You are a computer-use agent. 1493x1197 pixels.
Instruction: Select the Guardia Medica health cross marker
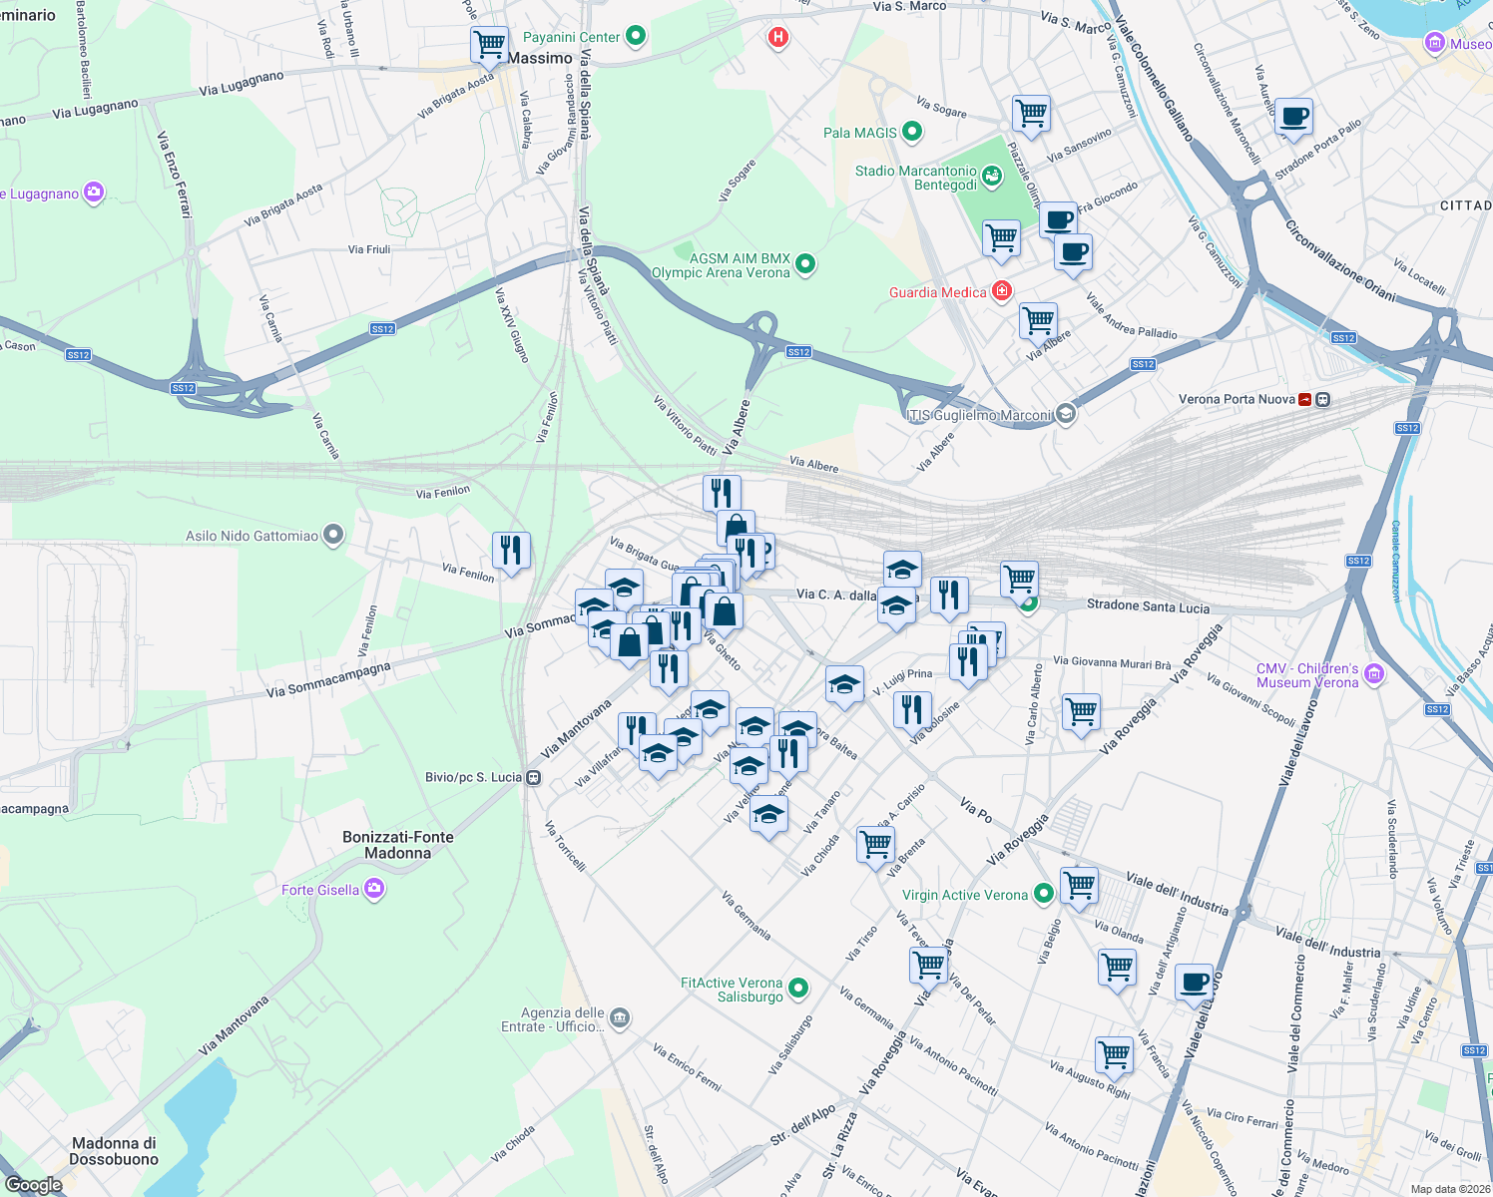pyautogui.click(x=1000, y=290)
